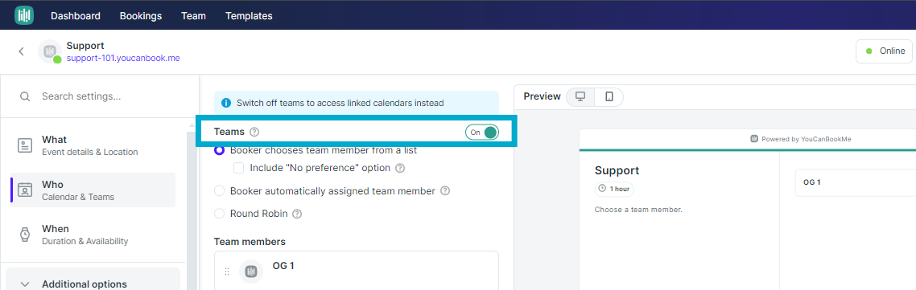Click the YouCanBookMe logo icon
Image resolution: width=916 pixels, height=290 pixels.
coord(24,15)
